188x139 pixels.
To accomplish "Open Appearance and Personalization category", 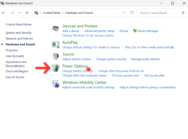I will (16, 64).
